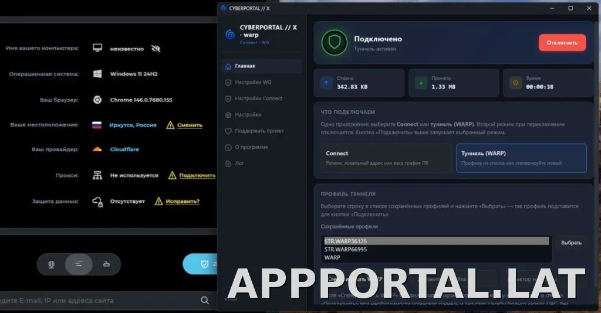Click the Подключить proxy link
Viewport: 601px width, 313px height.
[x=197, y=175]
